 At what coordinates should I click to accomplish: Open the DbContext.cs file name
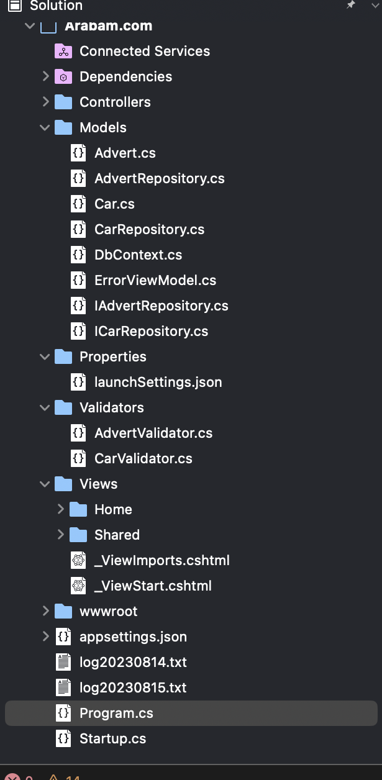pos(138,255)
